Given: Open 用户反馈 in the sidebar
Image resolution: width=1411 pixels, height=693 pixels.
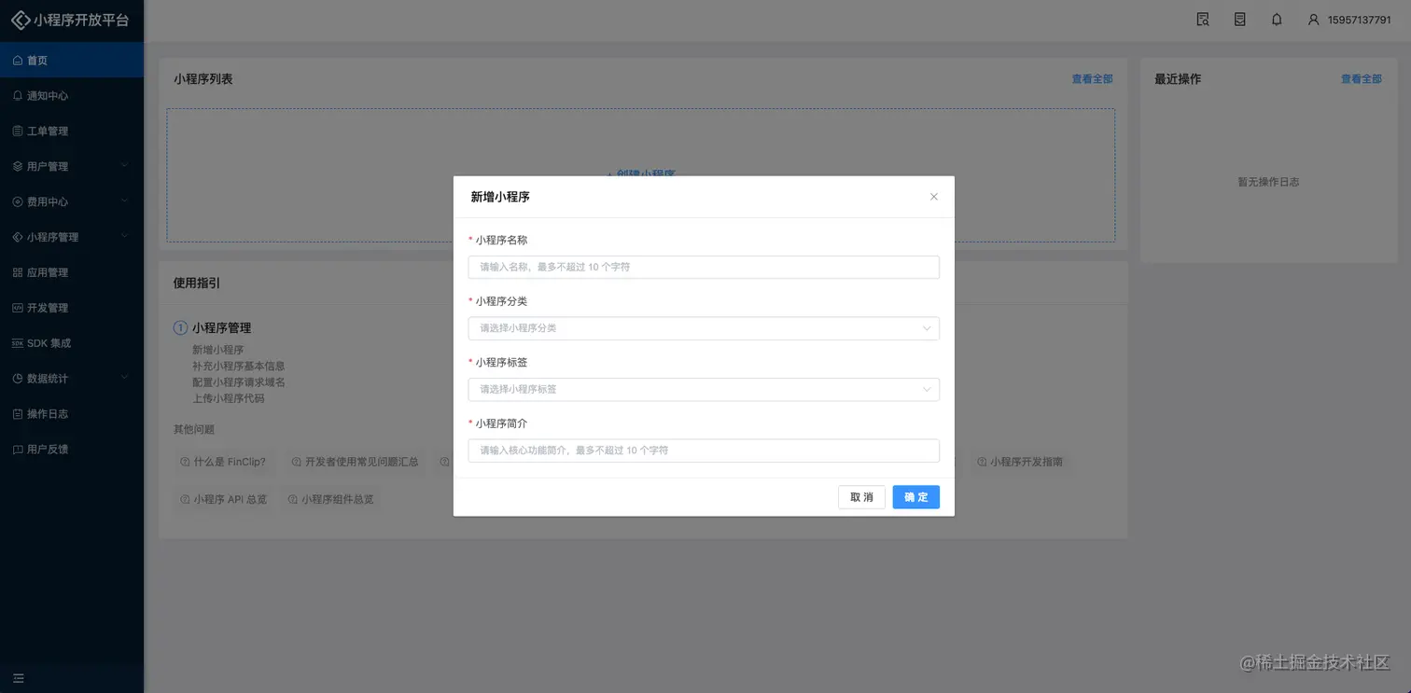Looking at the screenshot, I should [72, 450].
